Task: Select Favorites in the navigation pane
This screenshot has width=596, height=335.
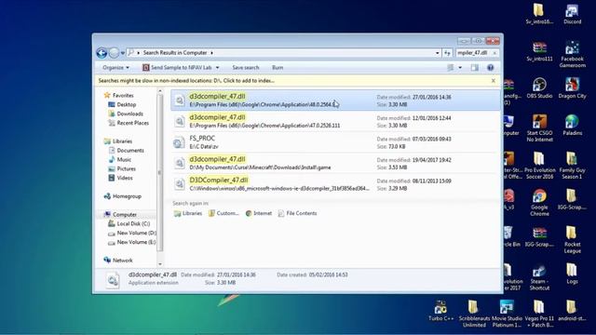Action: click(118, 95)
